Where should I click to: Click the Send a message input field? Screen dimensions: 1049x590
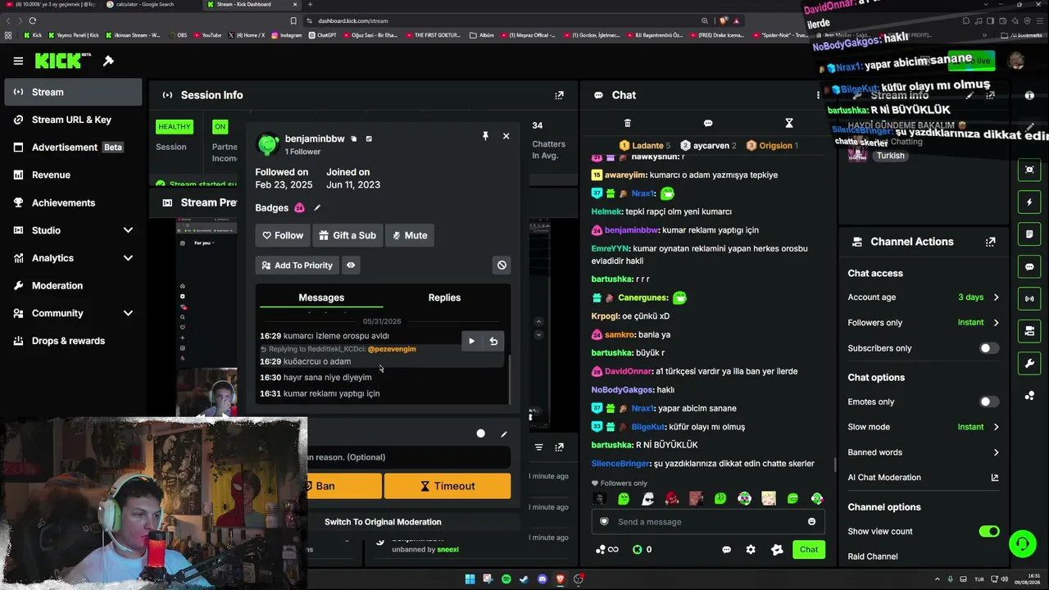click(708, 522)
